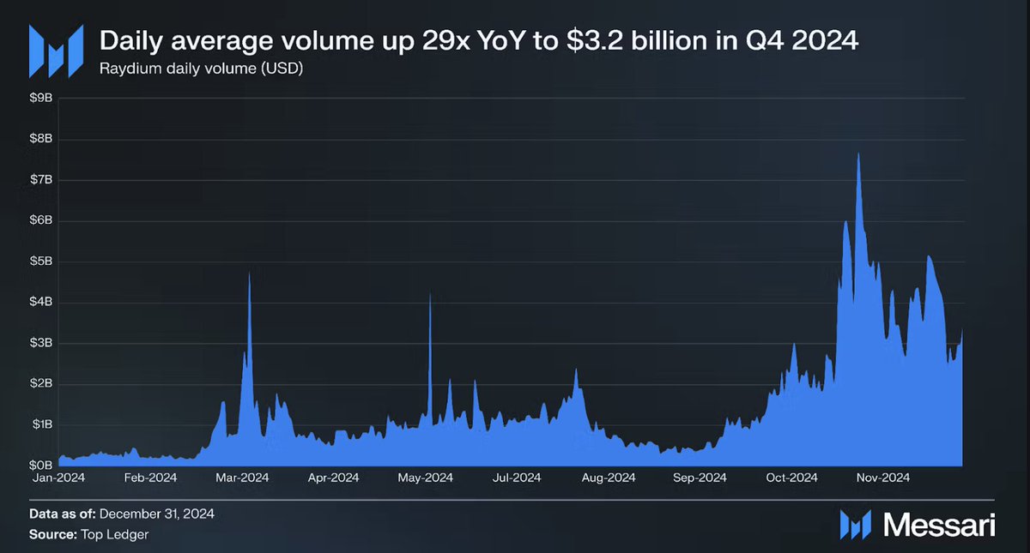Click the Oct-2024 x-axis label
Viewport: 1030px width, 553px height.
point(791,478)
